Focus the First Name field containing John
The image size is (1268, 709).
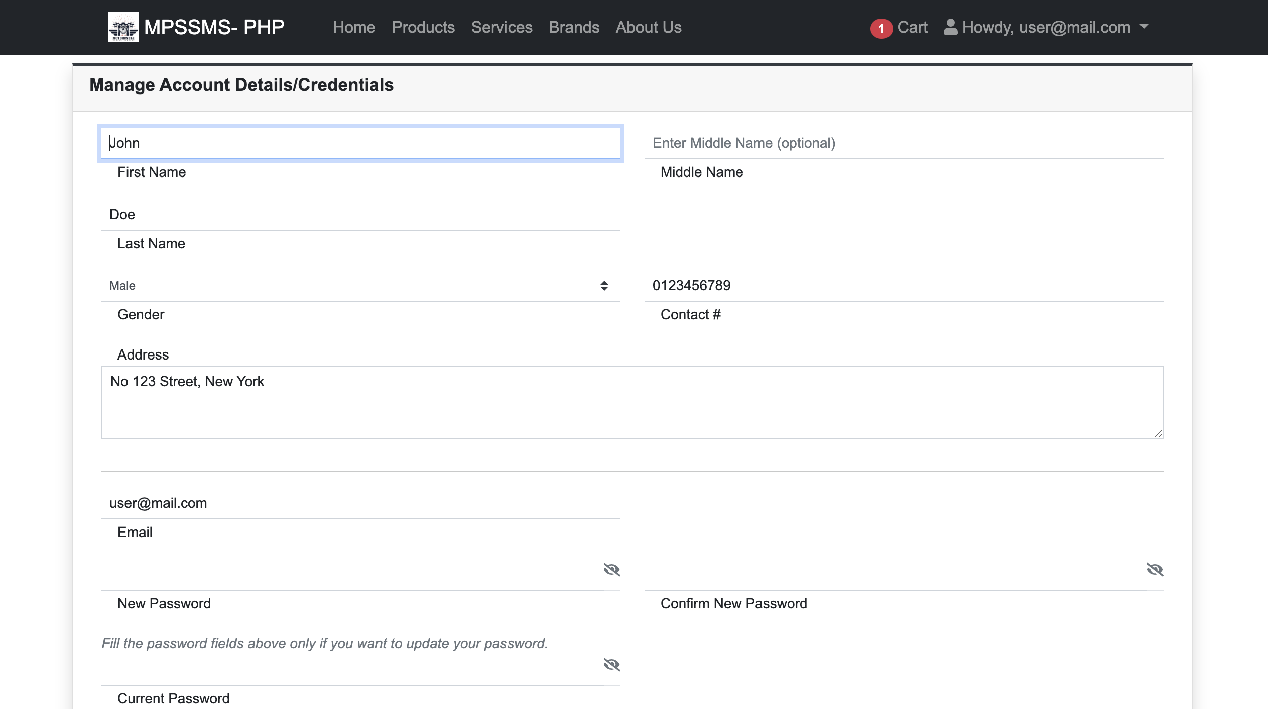click(x=361, y=143)
